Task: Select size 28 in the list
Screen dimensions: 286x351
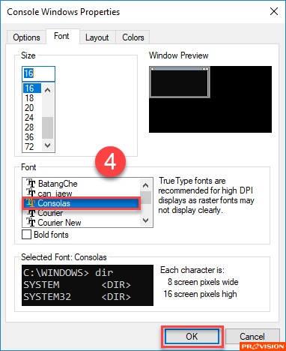Action: tap(32, 127)
